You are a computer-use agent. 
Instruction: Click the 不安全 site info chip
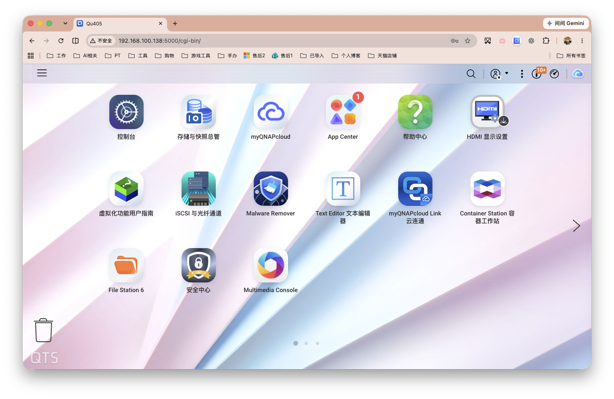point(101,41)
